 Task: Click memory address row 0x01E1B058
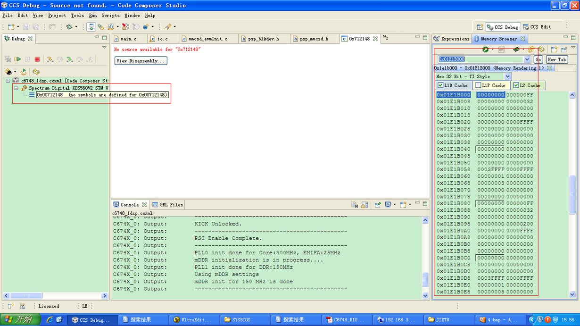pyautogui.click(x=485, y=169)
